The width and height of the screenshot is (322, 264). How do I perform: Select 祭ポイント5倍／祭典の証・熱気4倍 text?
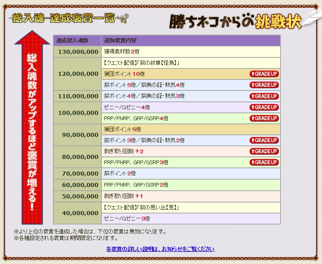(x=144, y=85)
